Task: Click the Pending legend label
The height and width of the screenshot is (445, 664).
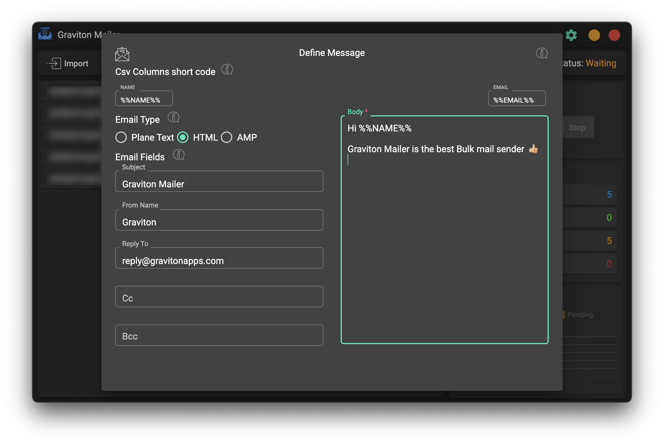Action: [x=580, y=314]
